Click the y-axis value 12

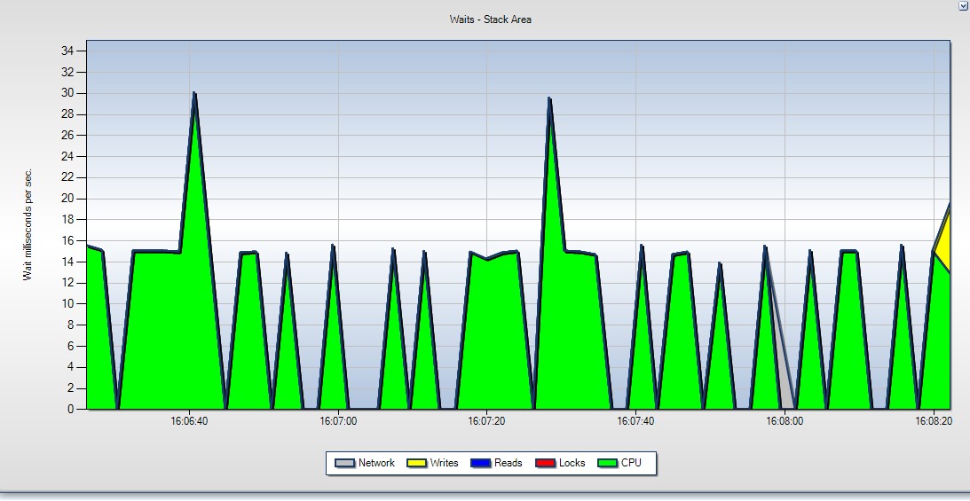(67, 282)
